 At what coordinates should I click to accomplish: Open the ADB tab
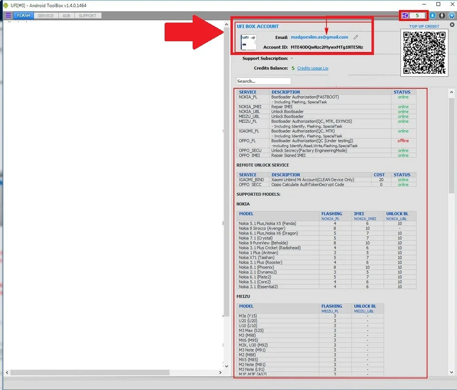click(66, 16)
